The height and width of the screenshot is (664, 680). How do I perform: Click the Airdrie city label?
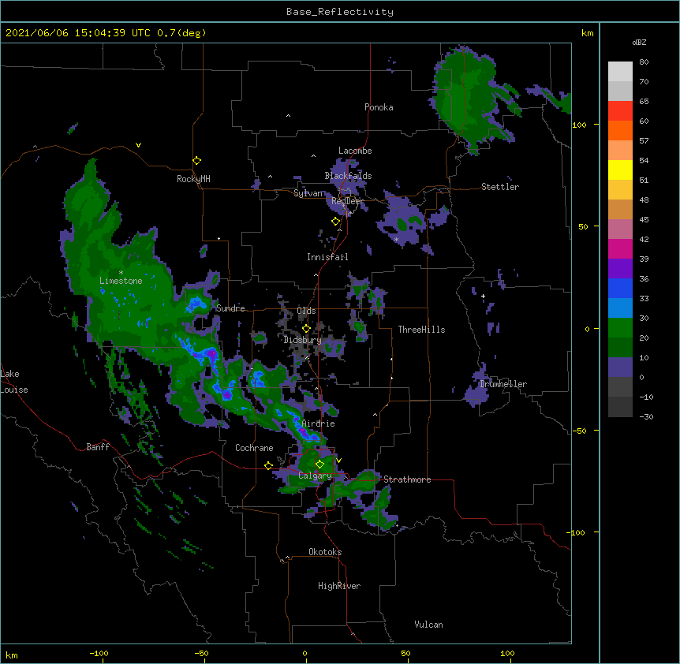(318, 423)
